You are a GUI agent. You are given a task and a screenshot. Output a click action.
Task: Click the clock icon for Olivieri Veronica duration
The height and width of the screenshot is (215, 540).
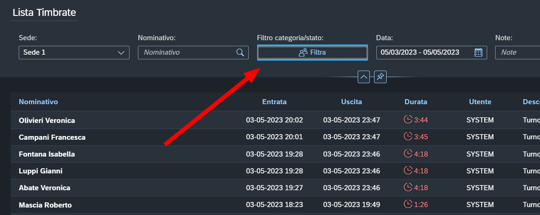[408, 120]
